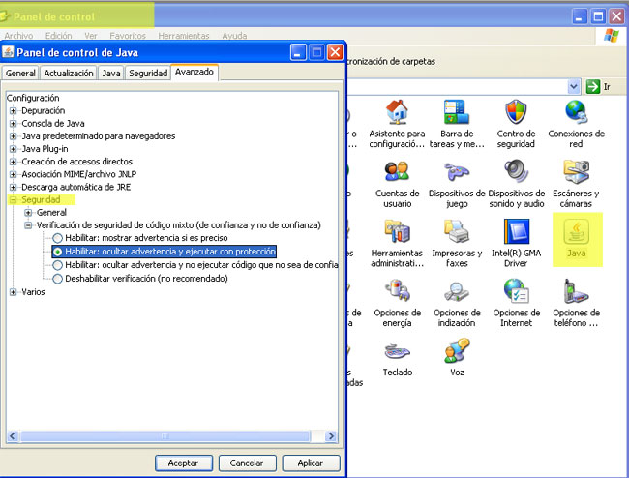The image size is (629, 478).
Task: Select the Avanzado tab
Action: click(195, 73)
